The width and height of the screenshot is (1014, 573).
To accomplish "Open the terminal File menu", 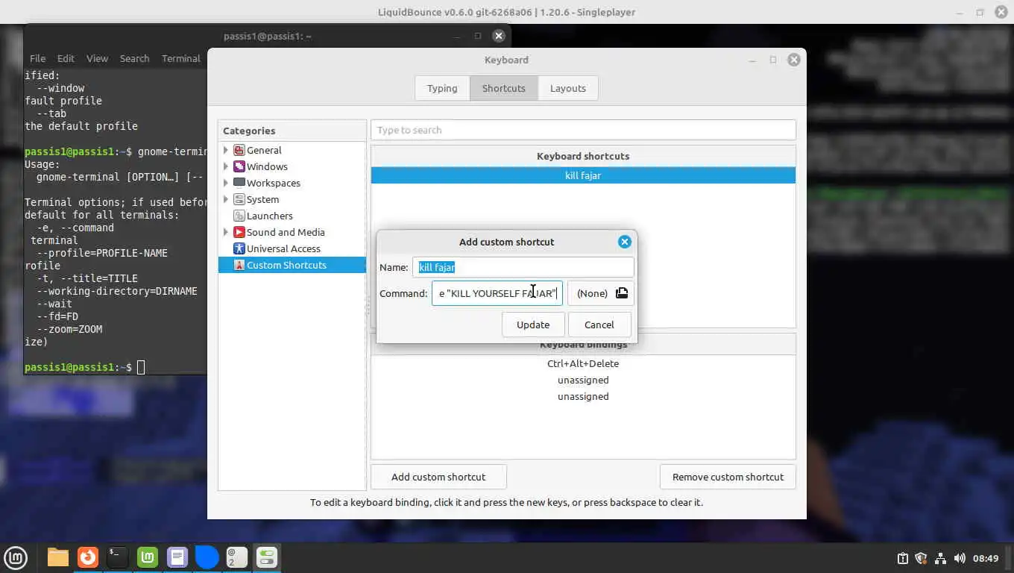I will click(37, 58).
